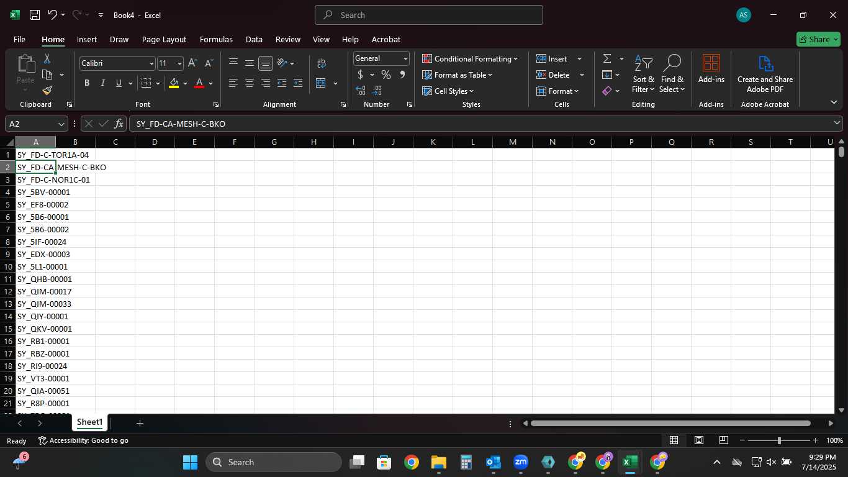Image resolution: width=848 pixels, height=477 pixels.
Task: Click the AutoSum sigma icon
Action: point(607,59)
